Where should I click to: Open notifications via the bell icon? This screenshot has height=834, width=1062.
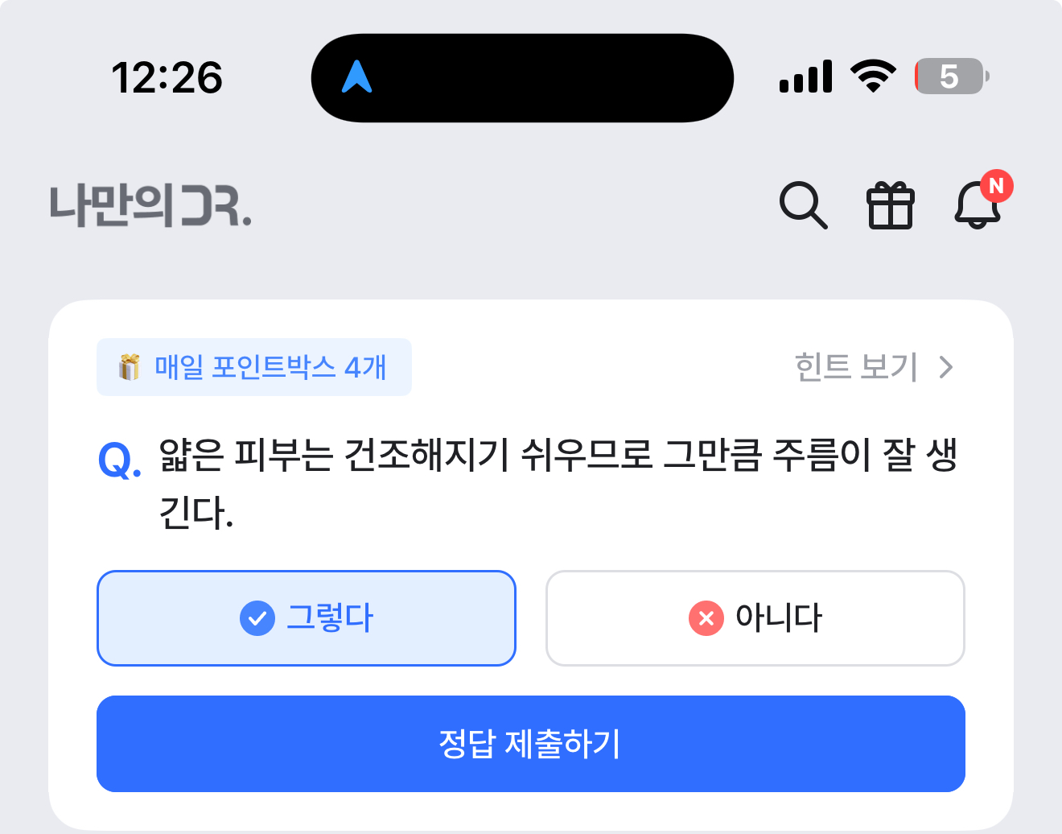point(978,205)
